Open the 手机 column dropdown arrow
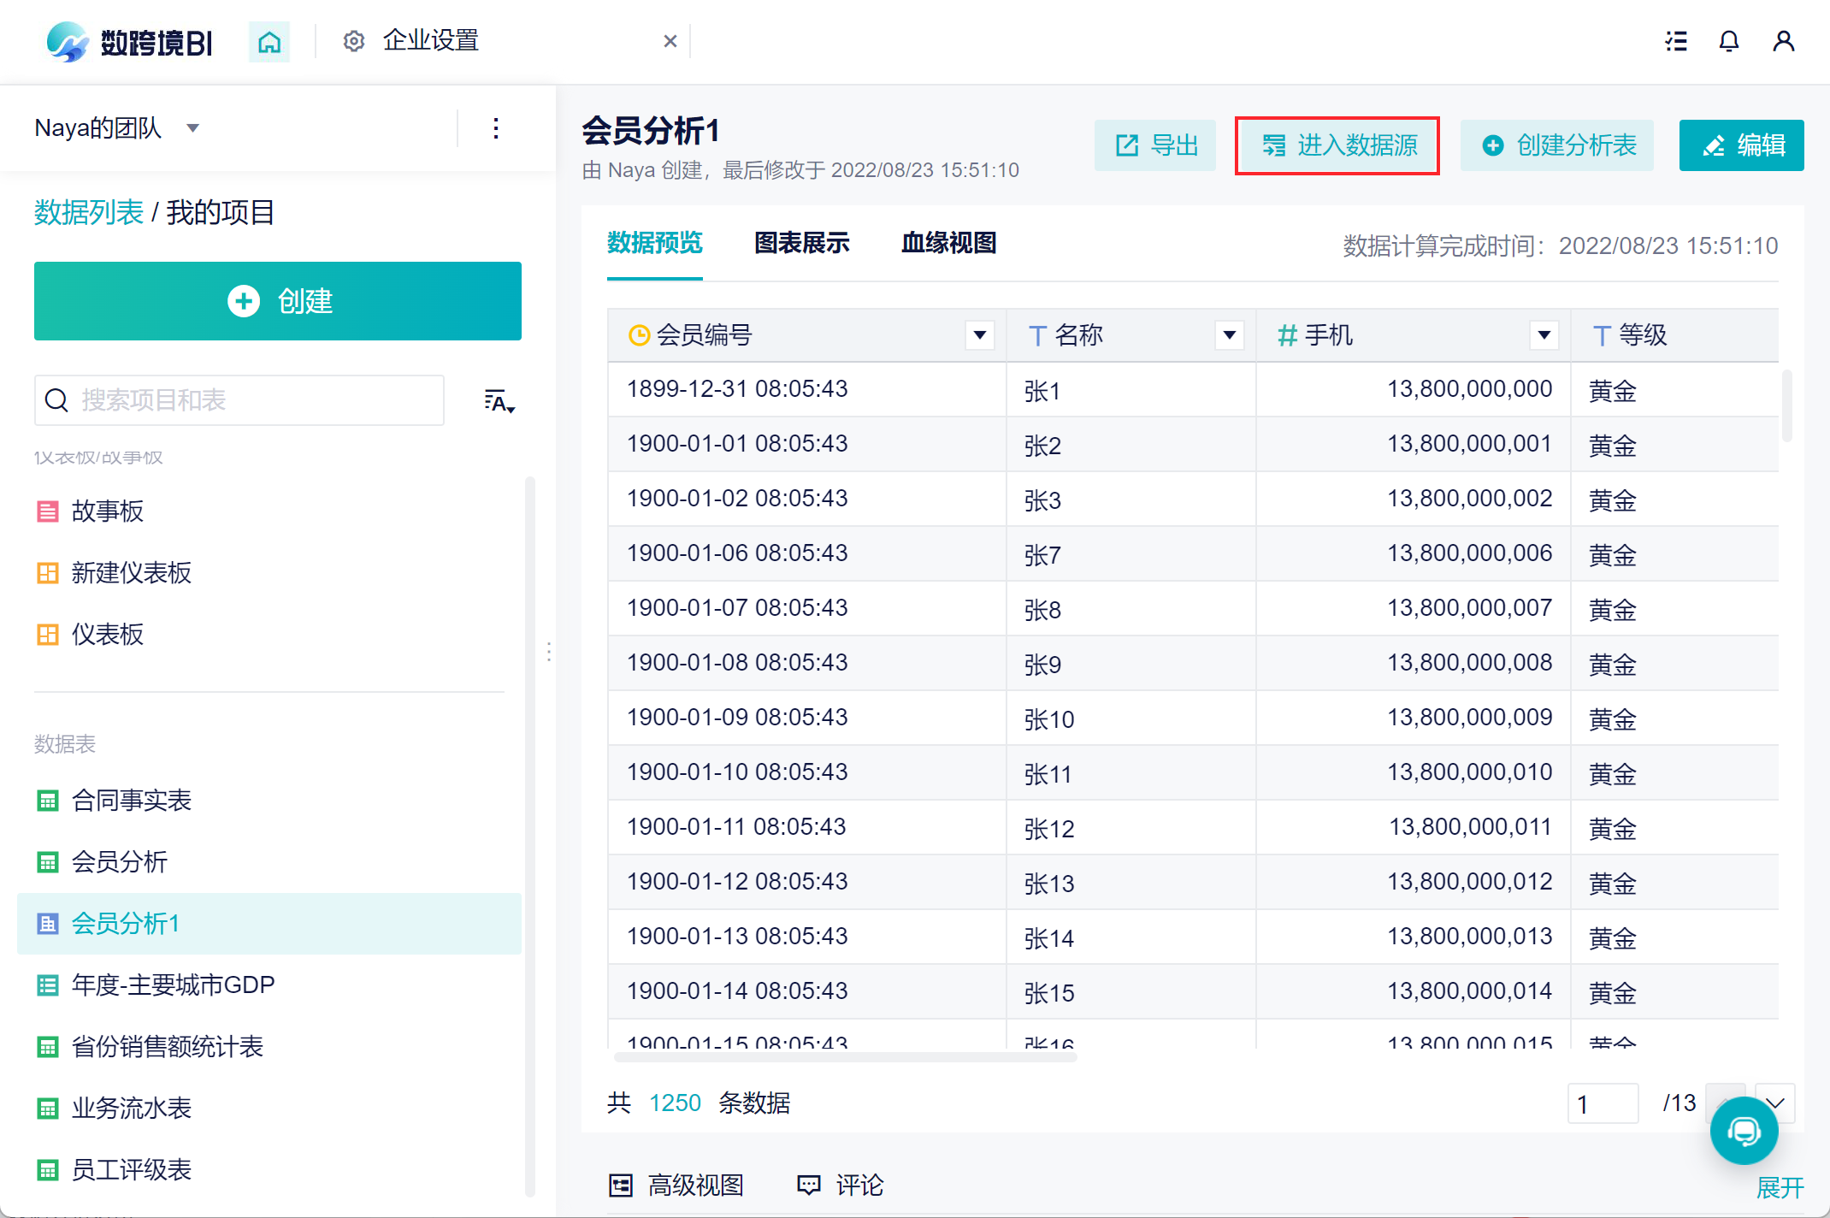Image resolution: width=1830 pixels, height=1218 pixels. point(1544,335)
